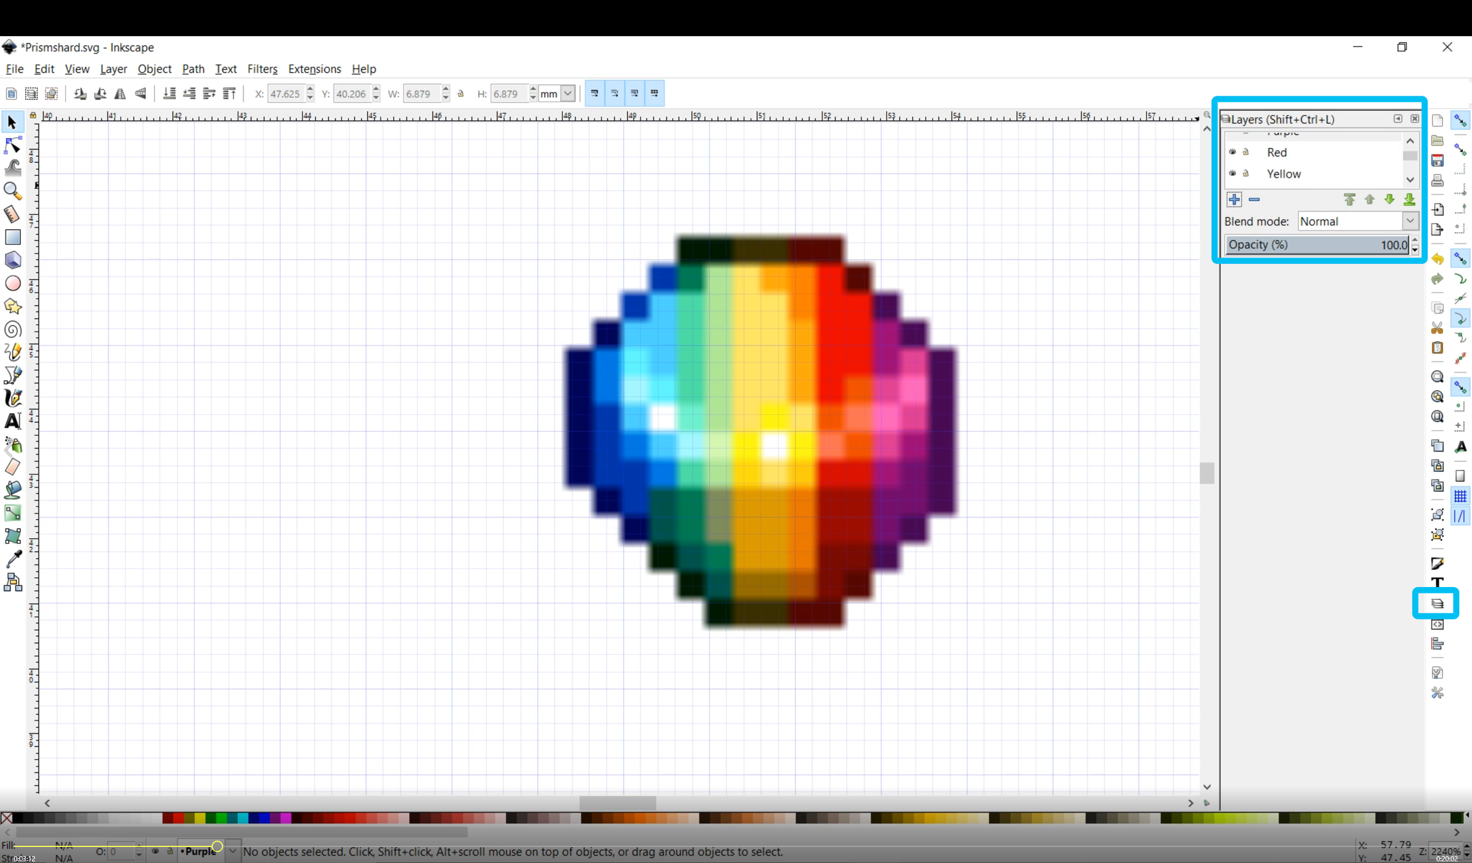This screenshot has height=863, width=1472.
Task: Select the Node editing tool
Action: (12, 145)
